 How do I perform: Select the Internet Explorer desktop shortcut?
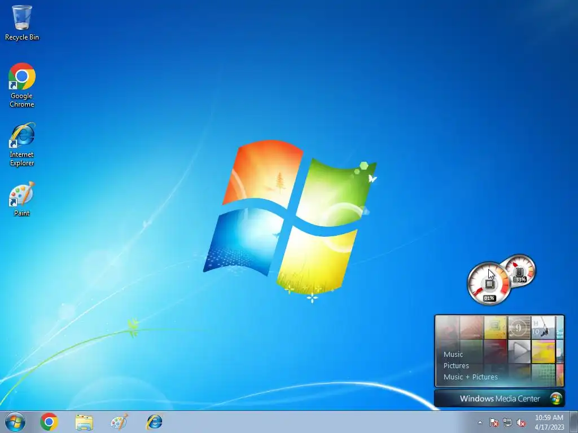(22, 144)
